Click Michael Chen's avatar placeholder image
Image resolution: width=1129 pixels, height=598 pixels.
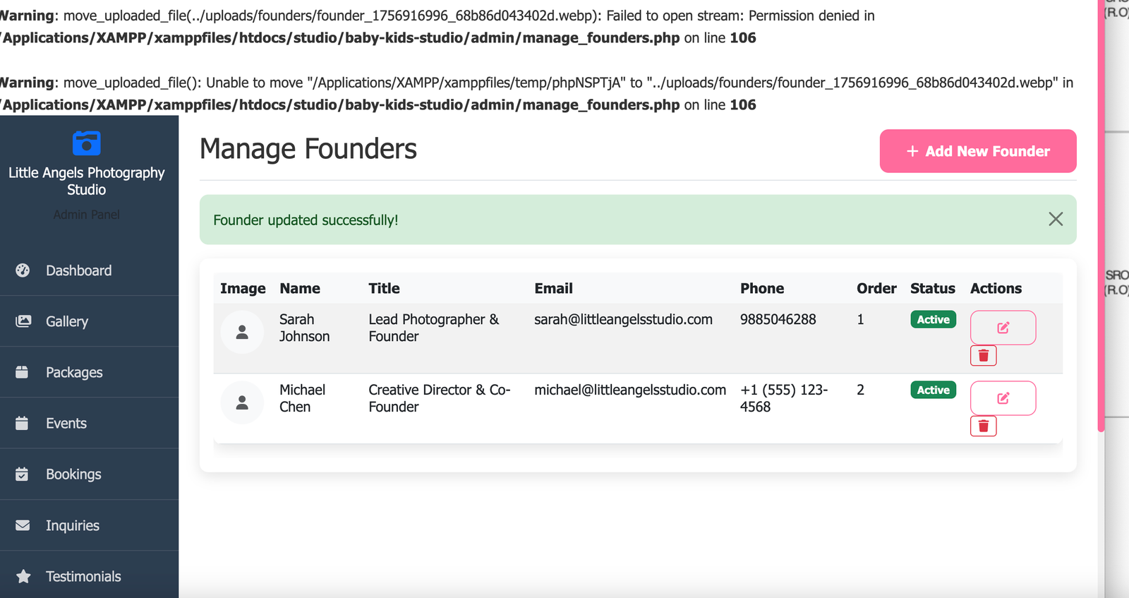242,402
